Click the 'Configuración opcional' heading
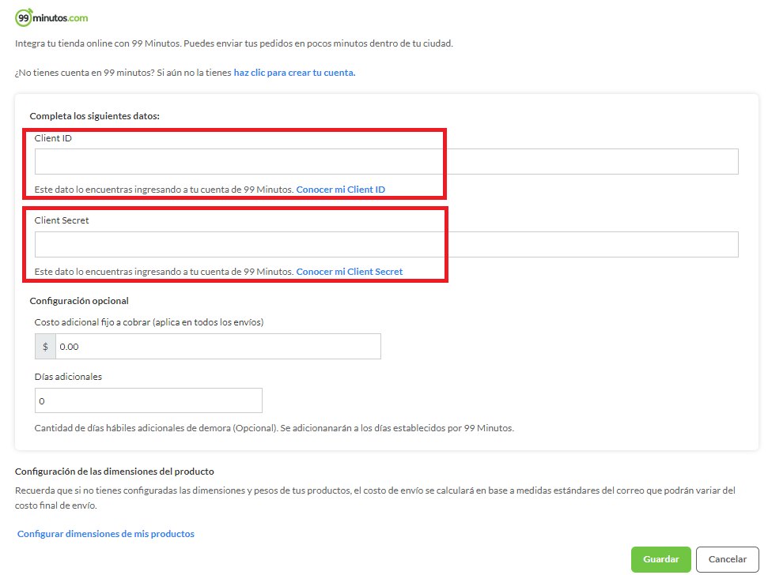 [79, 301]
